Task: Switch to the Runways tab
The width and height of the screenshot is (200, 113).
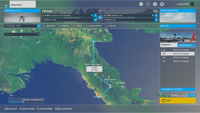Action: click(x=169, y=45)
